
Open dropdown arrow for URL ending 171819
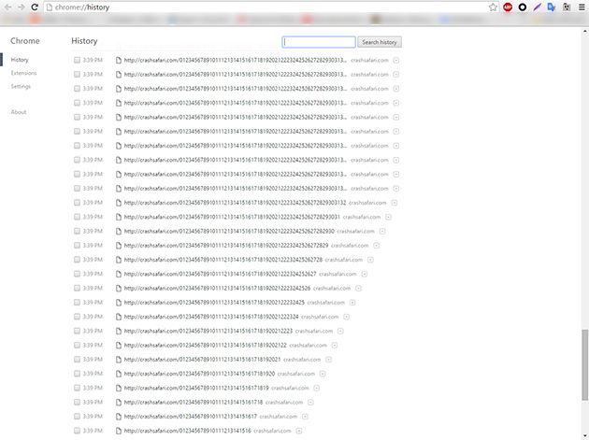317,389
